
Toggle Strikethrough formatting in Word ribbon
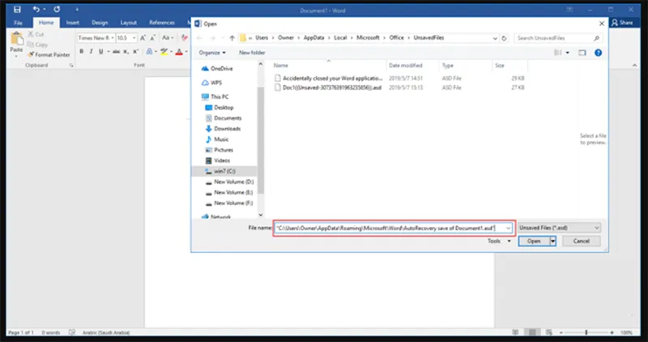pos(116,52)
